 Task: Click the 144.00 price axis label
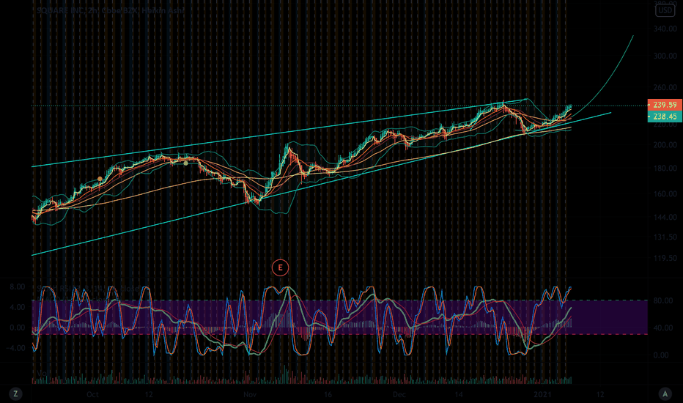coord(665,218)
